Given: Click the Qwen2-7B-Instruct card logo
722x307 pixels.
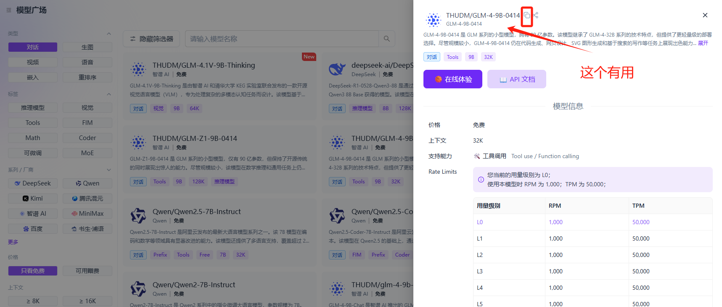Looking at the screenshot, I should pos(138,289).
